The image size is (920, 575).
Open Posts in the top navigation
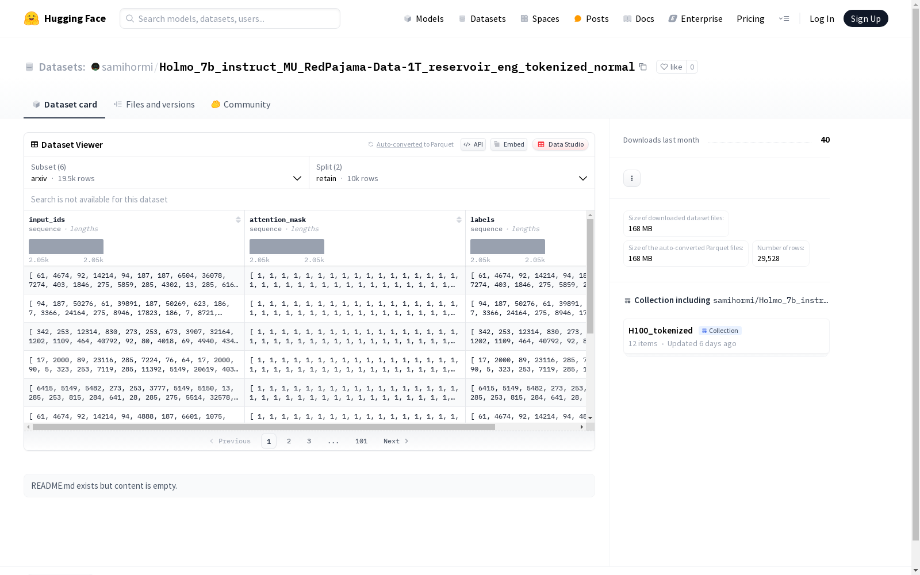pos(591,18)
